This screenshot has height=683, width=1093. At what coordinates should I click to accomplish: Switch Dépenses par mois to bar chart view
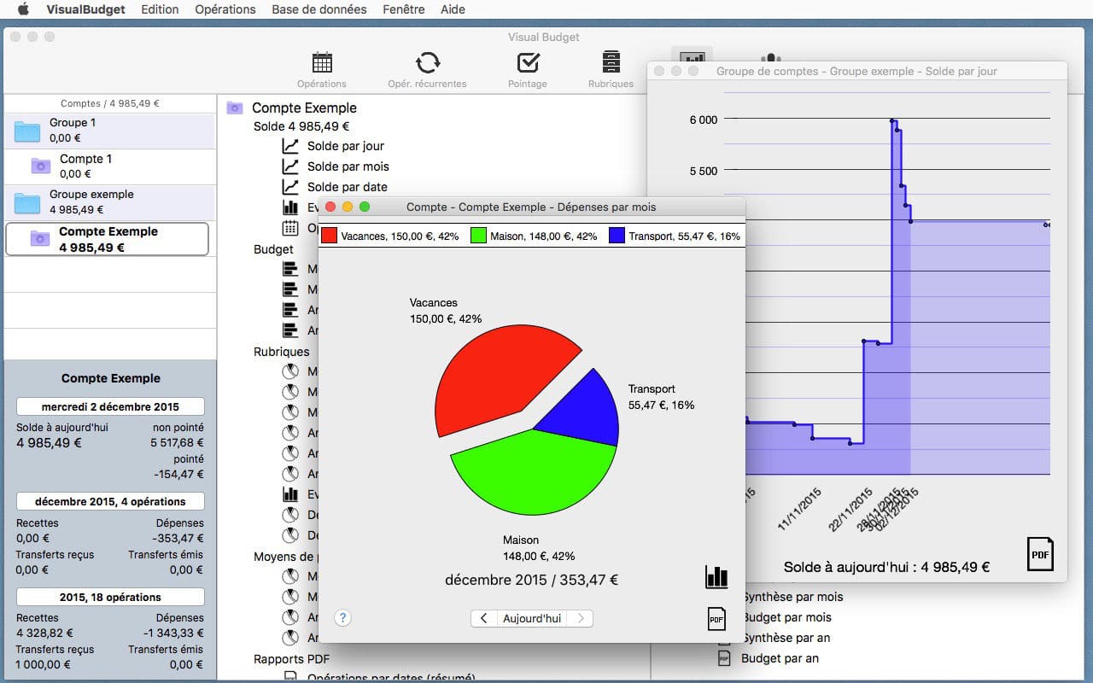(716, 577)
